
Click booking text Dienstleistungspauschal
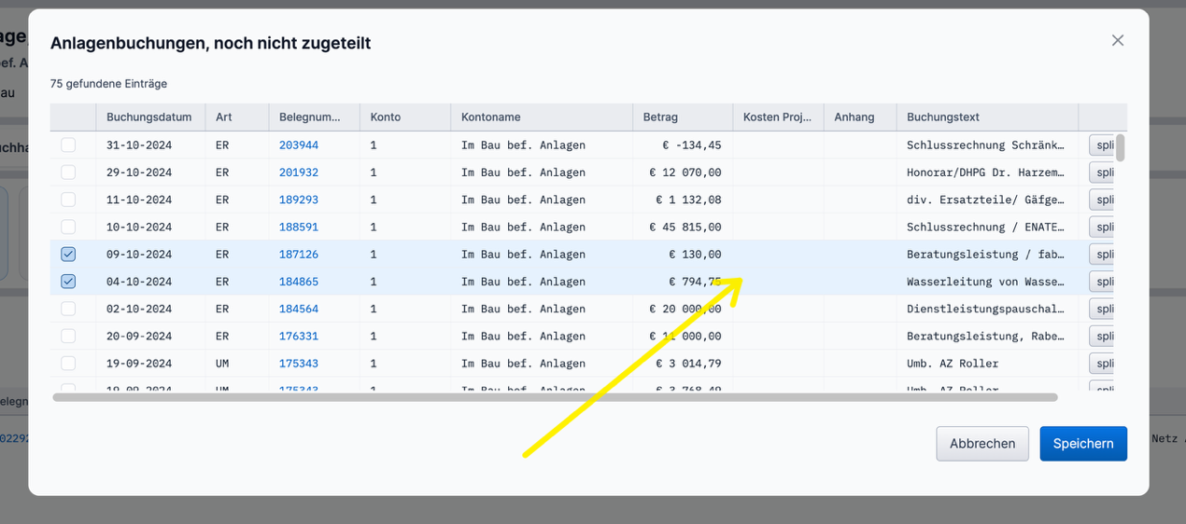(x=986, y=309)
